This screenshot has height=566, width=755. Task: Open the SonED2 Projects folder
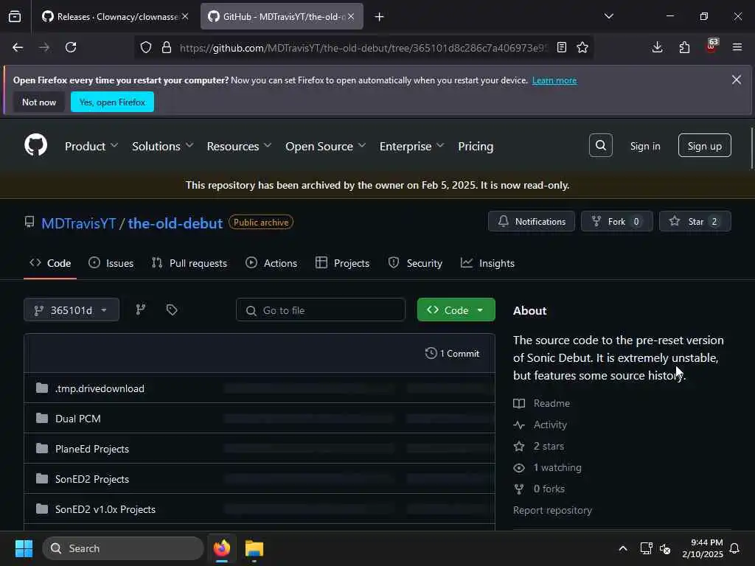[x=92, y=479]
